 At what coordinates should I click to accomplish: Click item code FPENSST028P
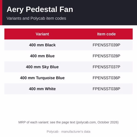[x=106, y=56]
